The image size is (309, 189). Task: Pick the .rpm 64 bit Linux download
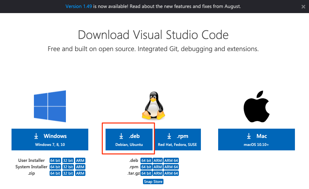(x=146, y=167)
